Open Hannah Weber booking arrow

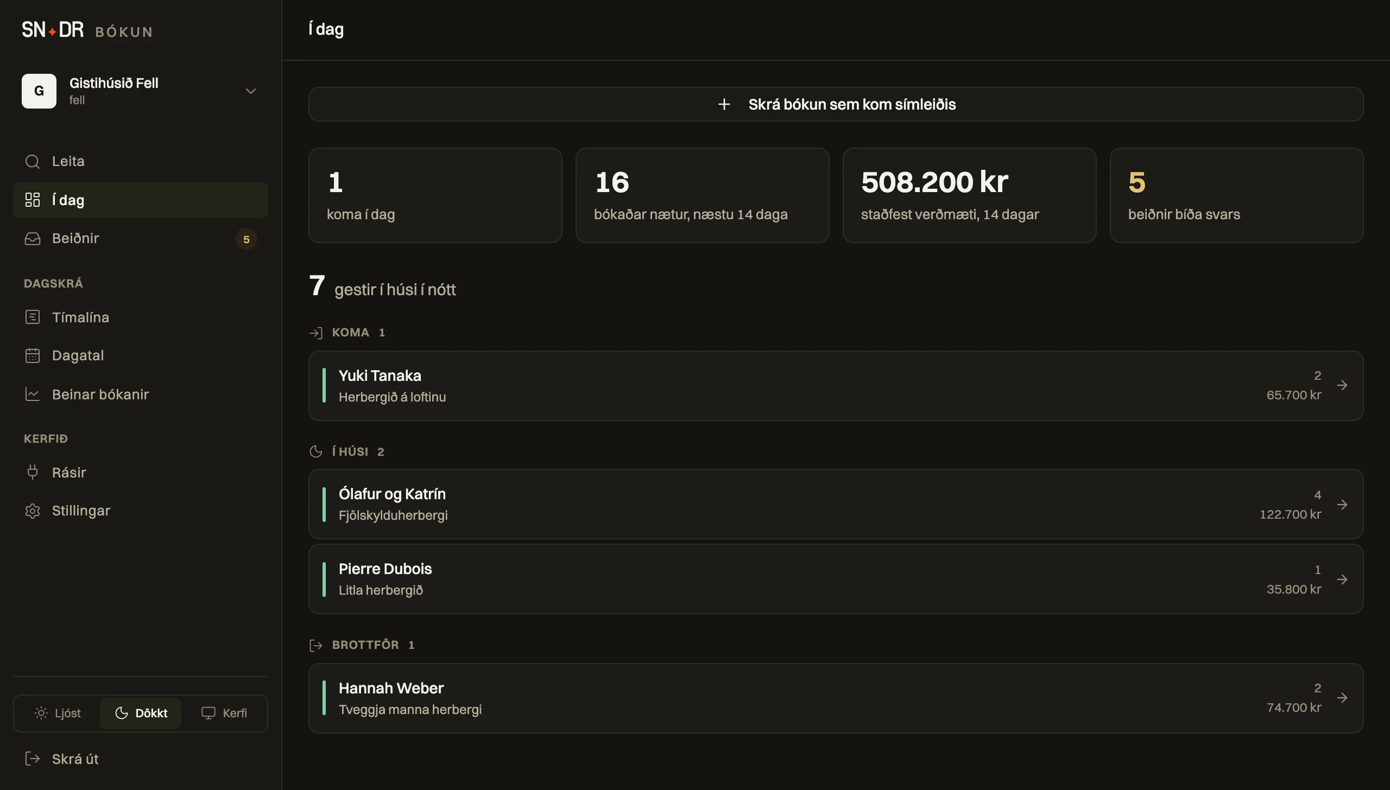[1342, 698]
